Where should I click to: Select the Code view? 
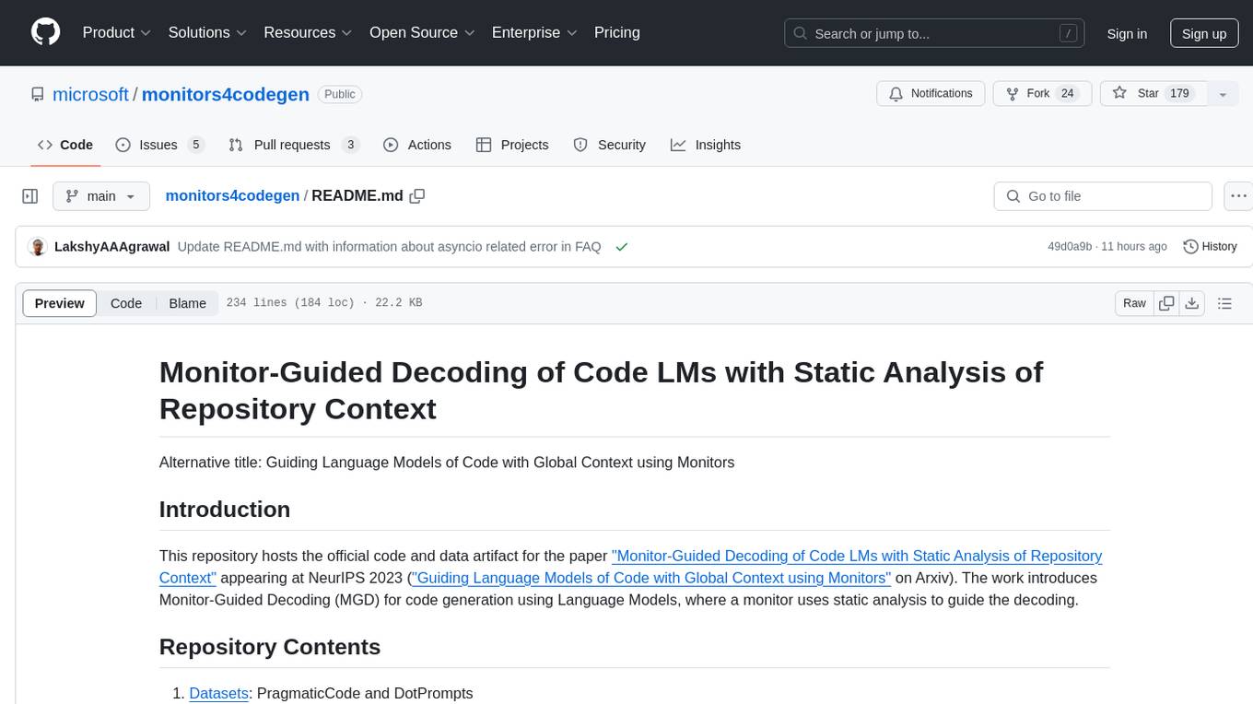point(126,303)
